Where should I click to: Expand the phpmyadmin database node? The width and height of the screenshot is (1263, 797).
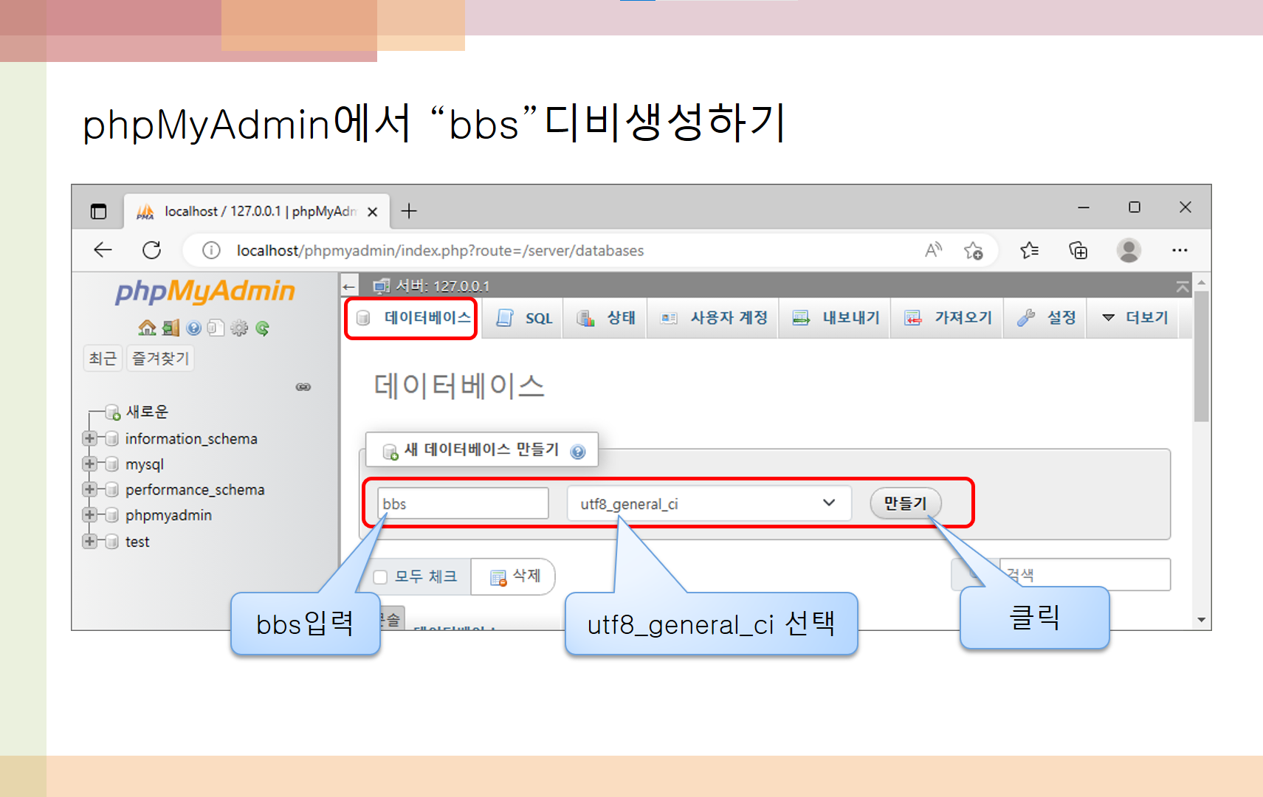tap(90, 514)
